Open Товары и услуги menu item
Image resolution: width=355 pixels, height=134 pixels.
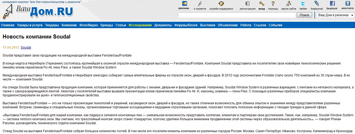pos(30,25)
